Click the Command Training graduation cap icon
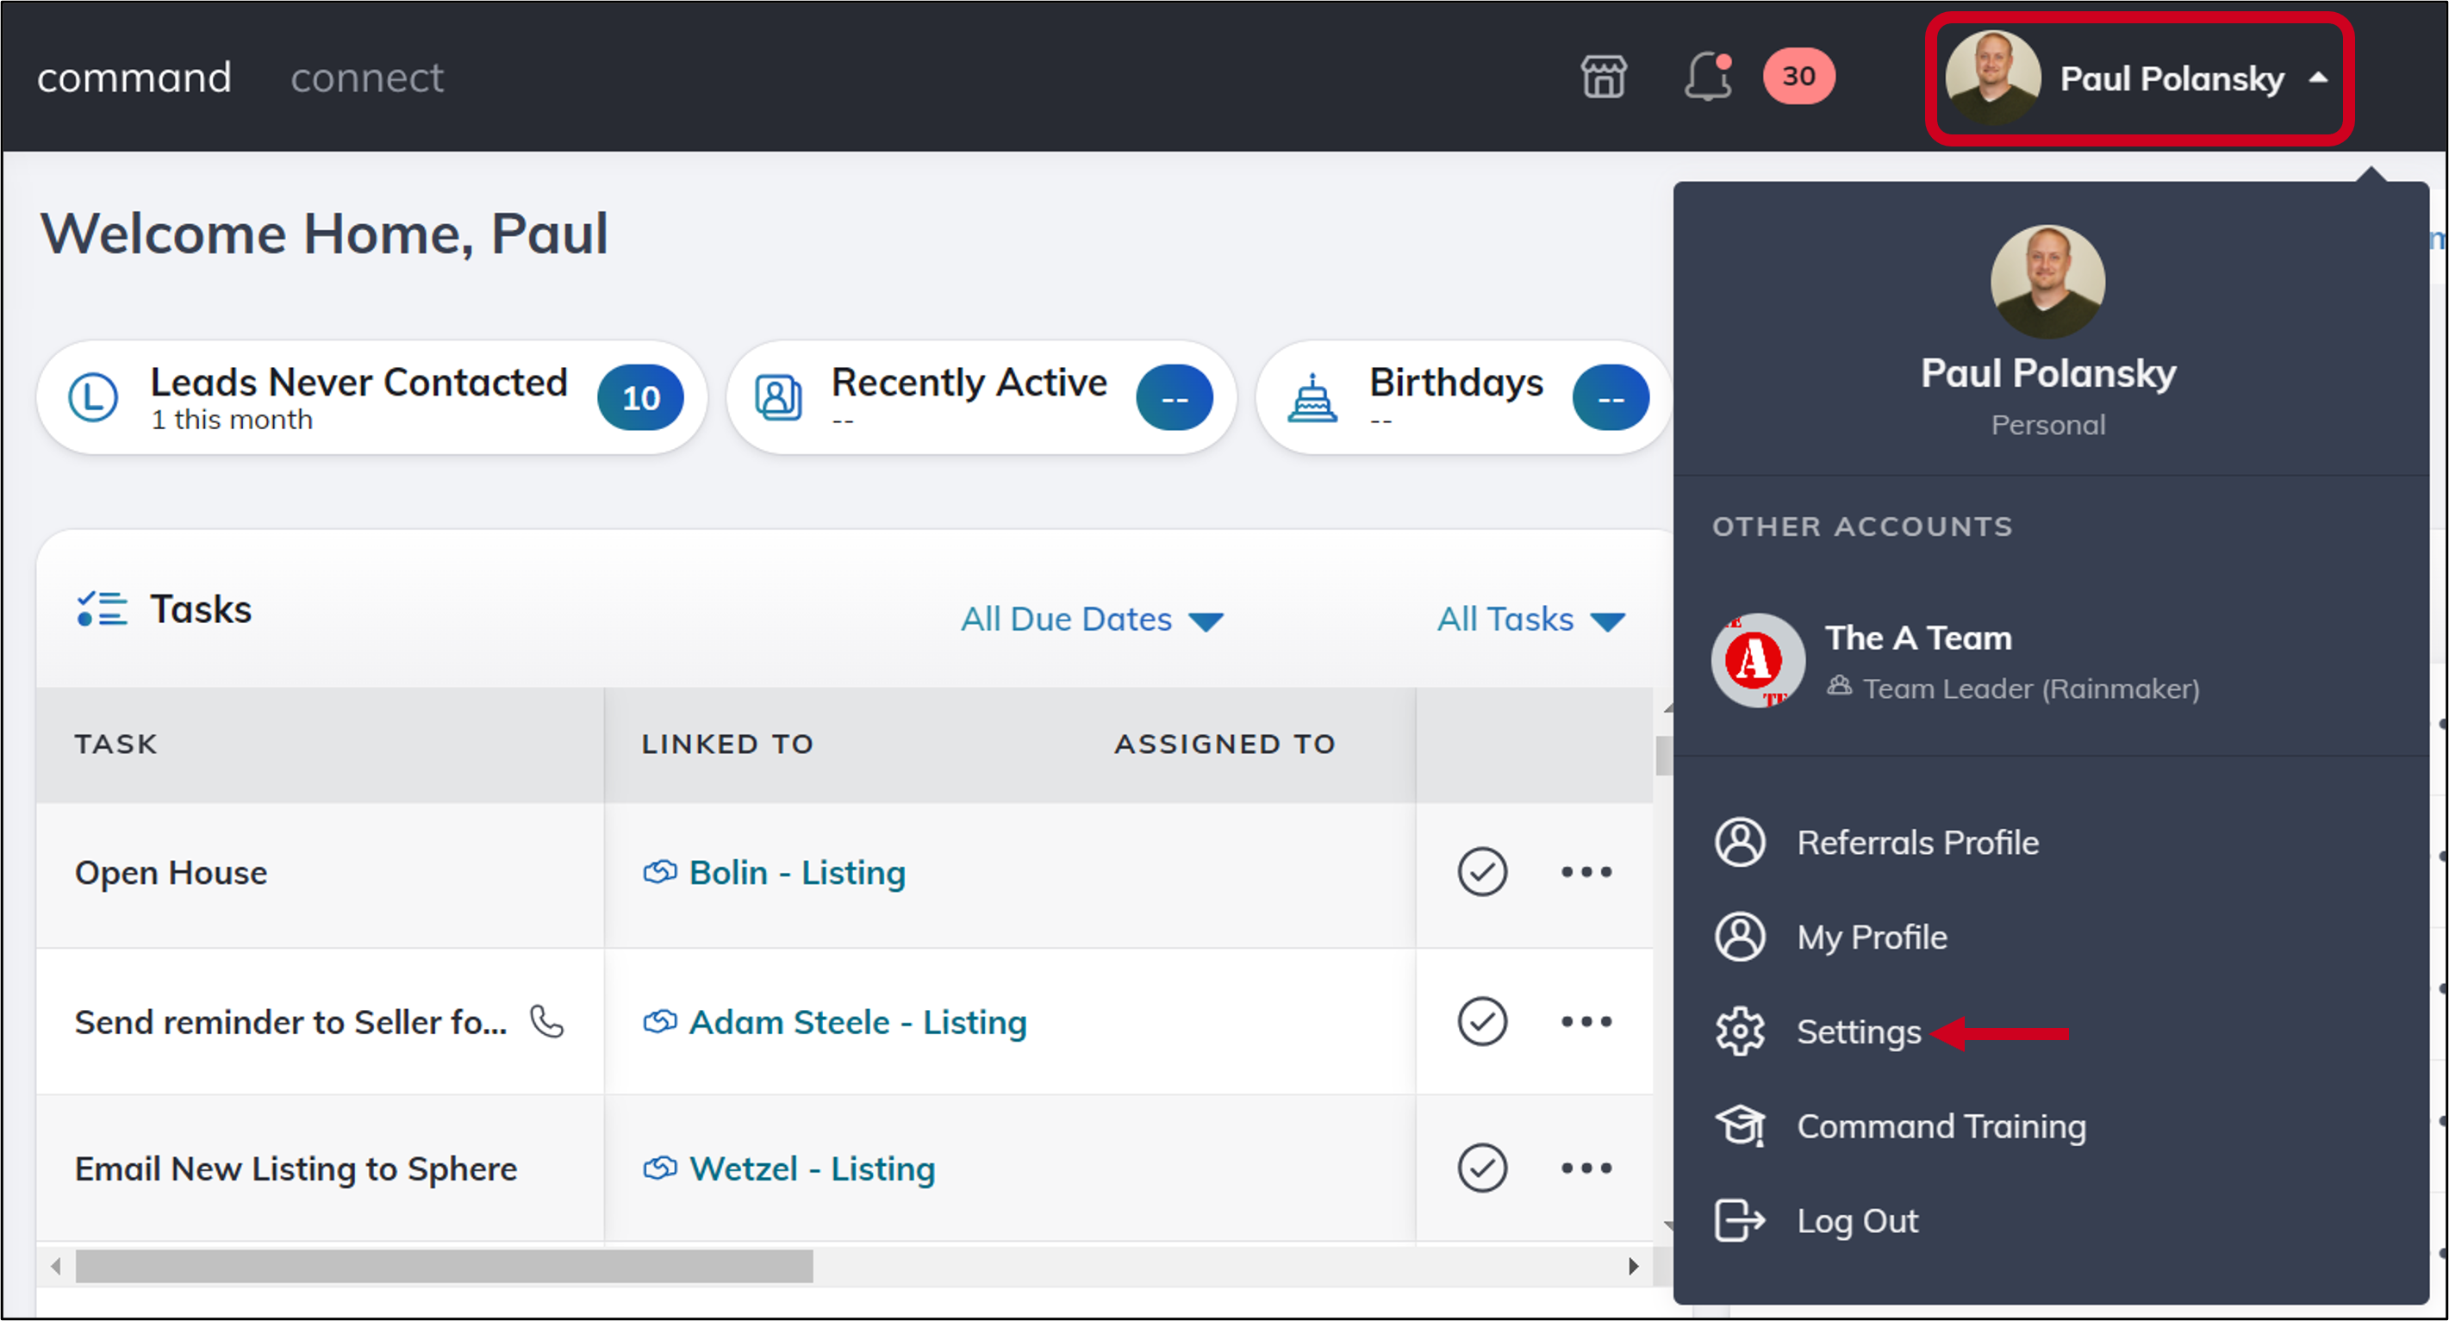This screenshot has width=2449, height=1321. tap(1741, 1125)
